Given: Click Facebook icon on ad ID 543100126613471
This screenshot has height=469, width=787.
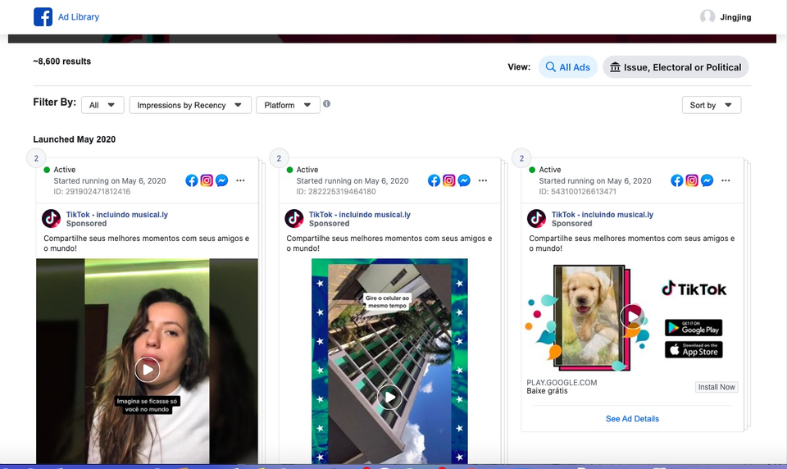Looking at the screenshot, I should point(677,180).
